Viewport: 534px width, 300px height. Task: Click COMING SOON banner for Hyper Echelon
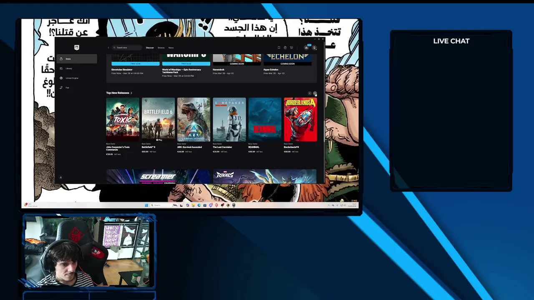point(287,64)
